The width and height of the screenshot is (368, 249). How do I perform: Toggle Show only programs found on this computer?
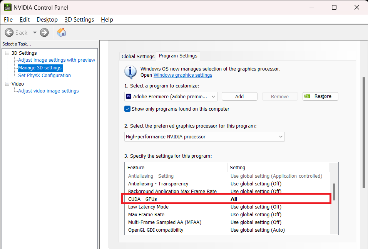127,109
